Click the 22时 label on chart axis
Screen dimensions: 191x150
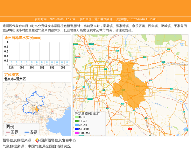pyautogui.click(x=11, y=68)
